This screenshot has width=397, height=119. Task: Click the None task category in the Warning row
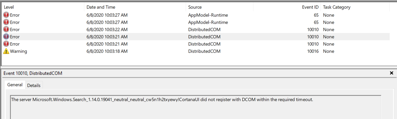click(x=328, y=51)
